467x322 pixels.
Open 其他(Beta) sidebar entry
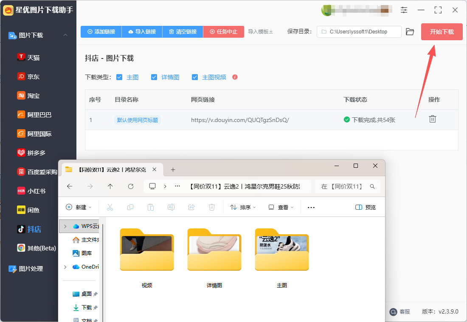(37, 248)
